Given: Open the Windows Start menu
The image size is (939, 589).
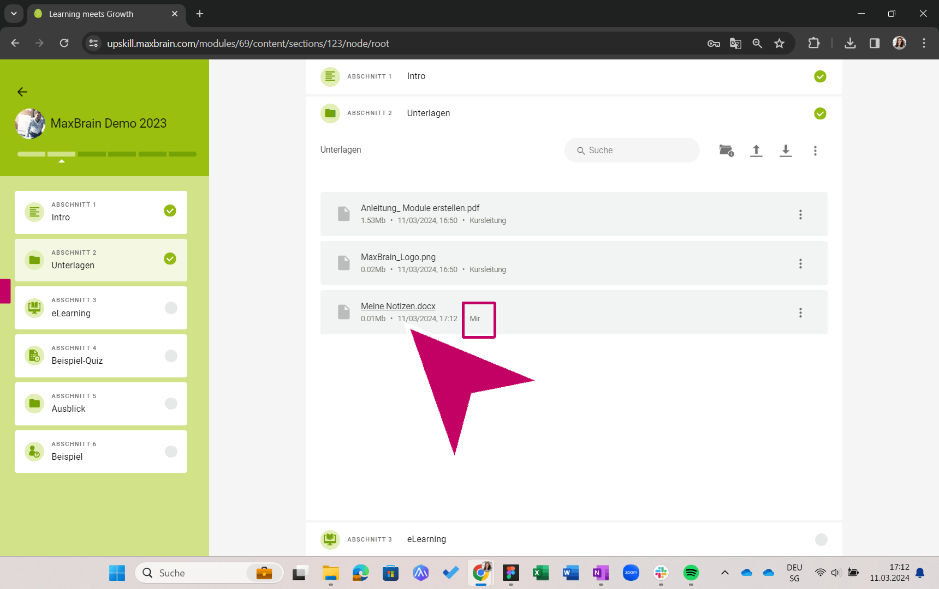Looking at the screenshot, I should (117, 573).
